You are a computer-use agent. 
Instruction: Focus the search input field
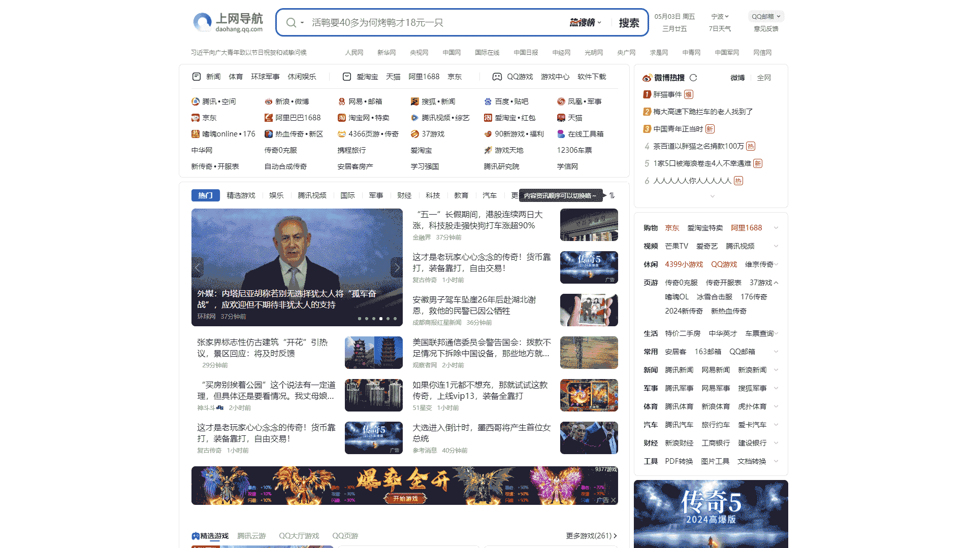tap(437, 23)
